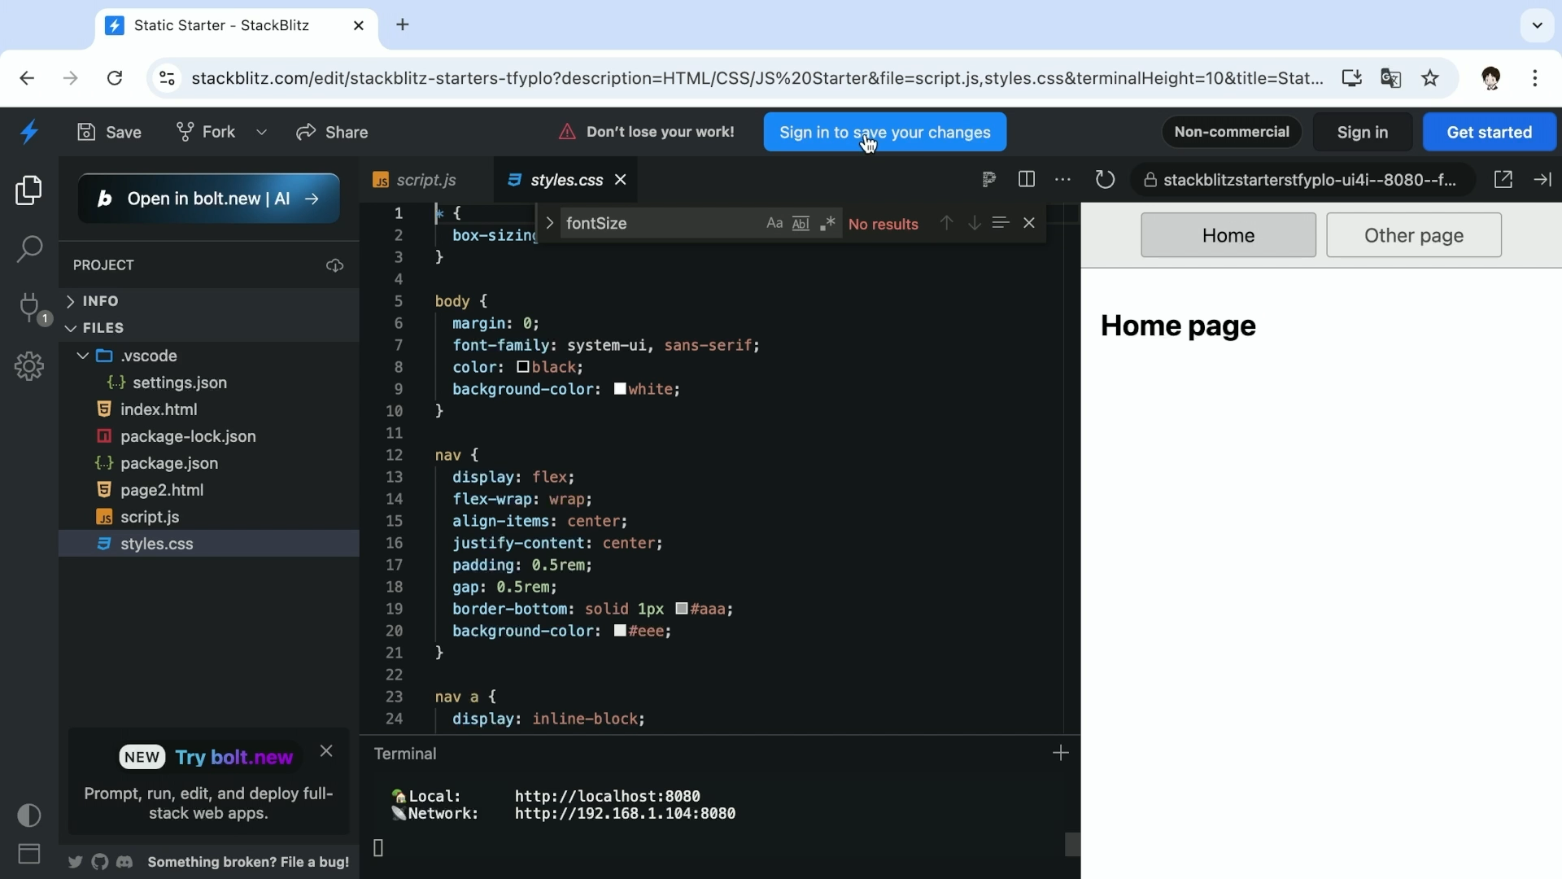Image resolution: width=1562 pixels, height=879 pixels.
Task: Click inside the fontSize search input
Action: 659,223
